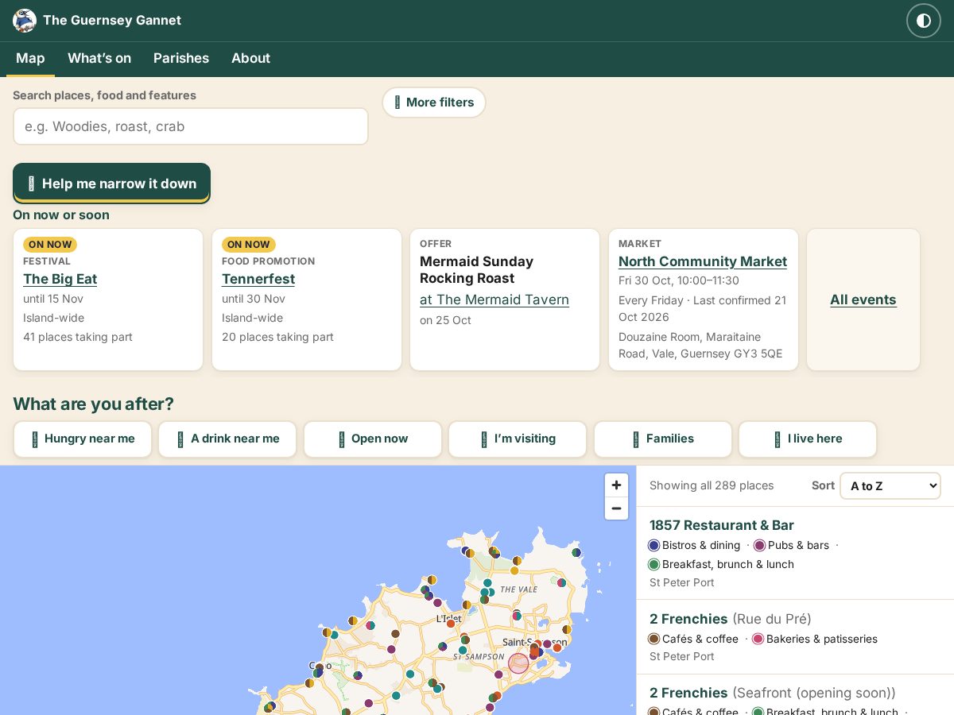Toggle the A drink near me filter
The width and height of the screenshot is (954, 715).
click(x=227, y=439)
